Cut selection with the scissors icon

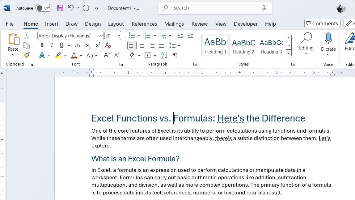[27, 36]
